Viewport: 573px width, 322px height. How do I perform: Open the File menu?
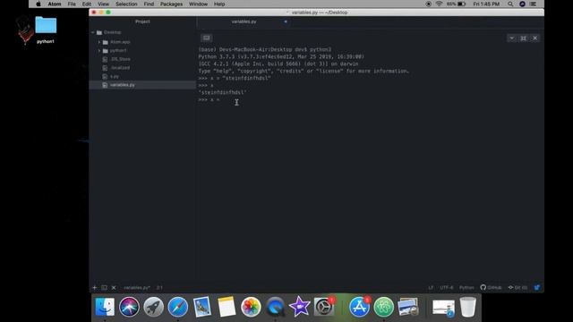pyautogui.click(x=72, y=4)
